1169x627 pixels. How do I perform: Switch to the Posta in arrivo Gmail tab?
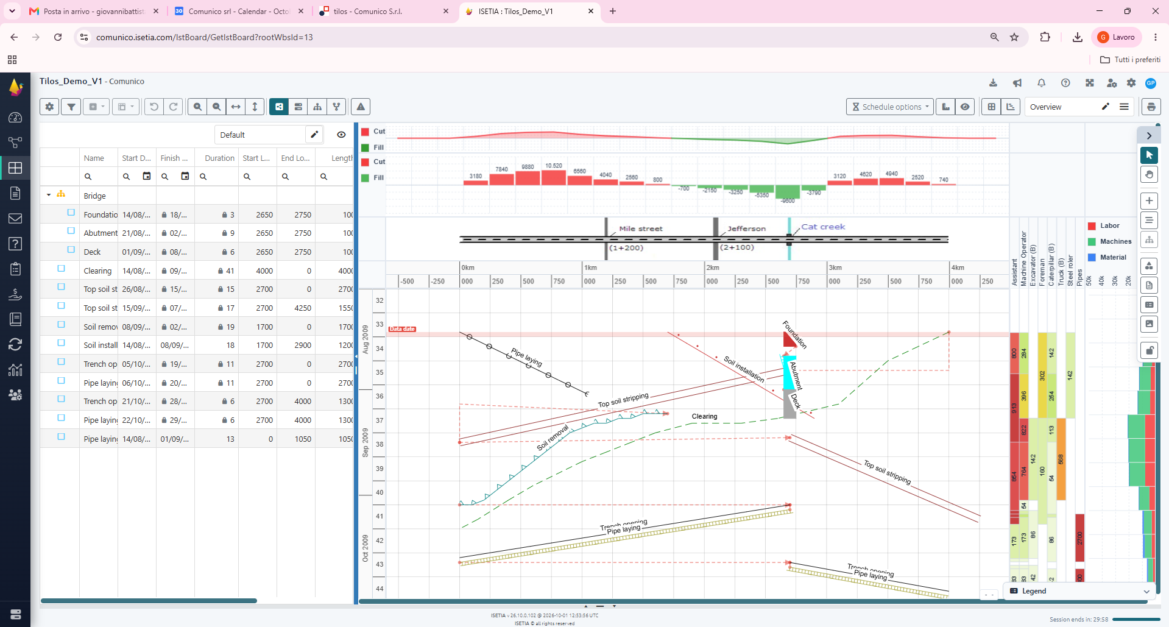[x=94, y=11]
